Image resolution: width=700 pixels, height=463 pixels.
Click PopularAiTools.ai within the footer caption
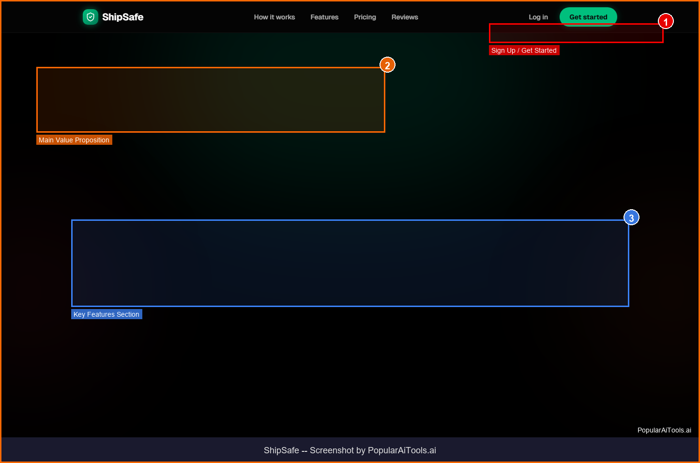point(402,450)
